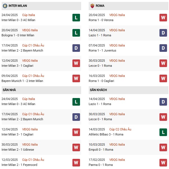Click the W badge for Parma 0-1 Roma

click(163, 163)
